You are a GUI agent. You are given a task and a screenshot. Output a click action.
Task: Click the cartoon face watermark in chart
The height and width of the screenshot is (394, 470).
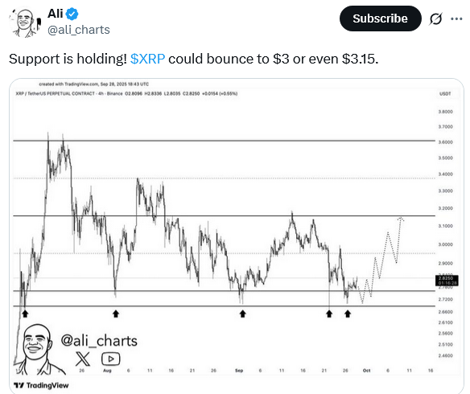[37, 349]
